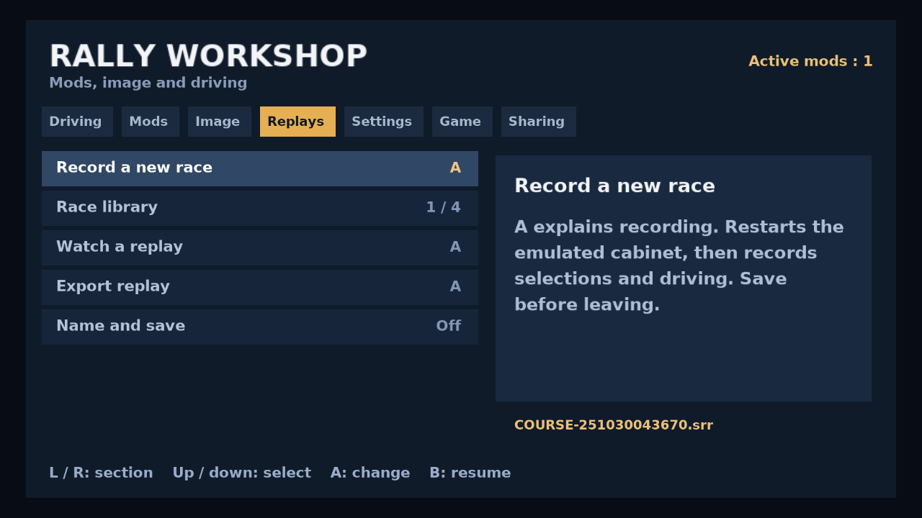The image size is (922, 518).
Task: Switch to the Driving tab
Action: (x=77, y=122)
